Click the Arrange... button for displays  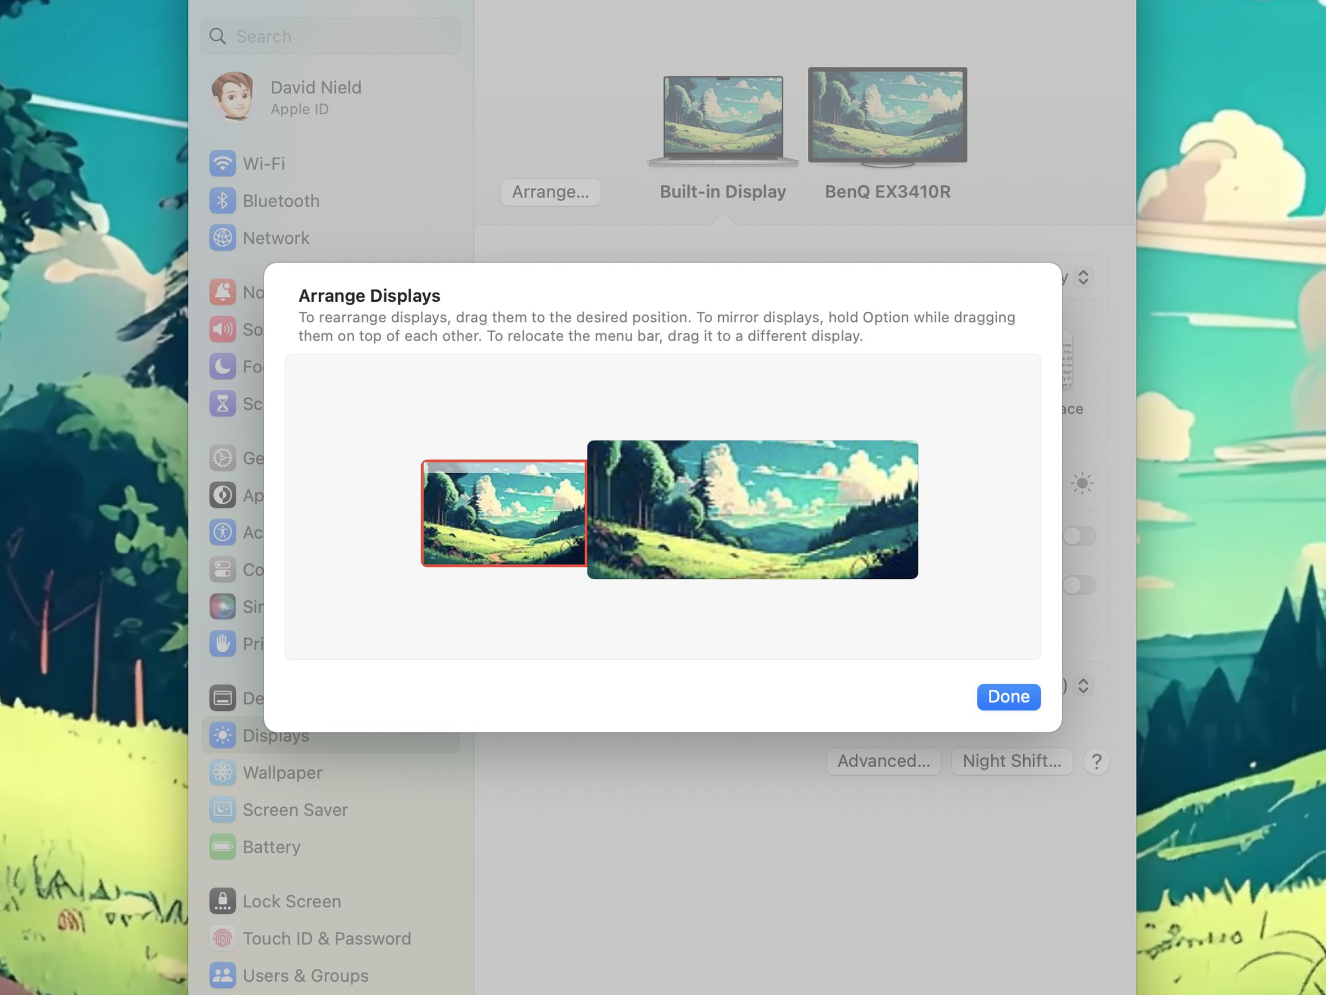(549, 192)
